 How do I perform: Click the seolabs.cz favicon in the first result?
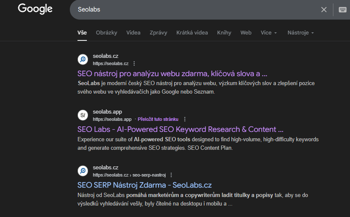[x=83, y=60]
